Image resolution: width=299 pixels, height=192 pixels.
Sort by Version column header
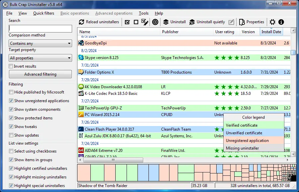[x=249, y=32]
